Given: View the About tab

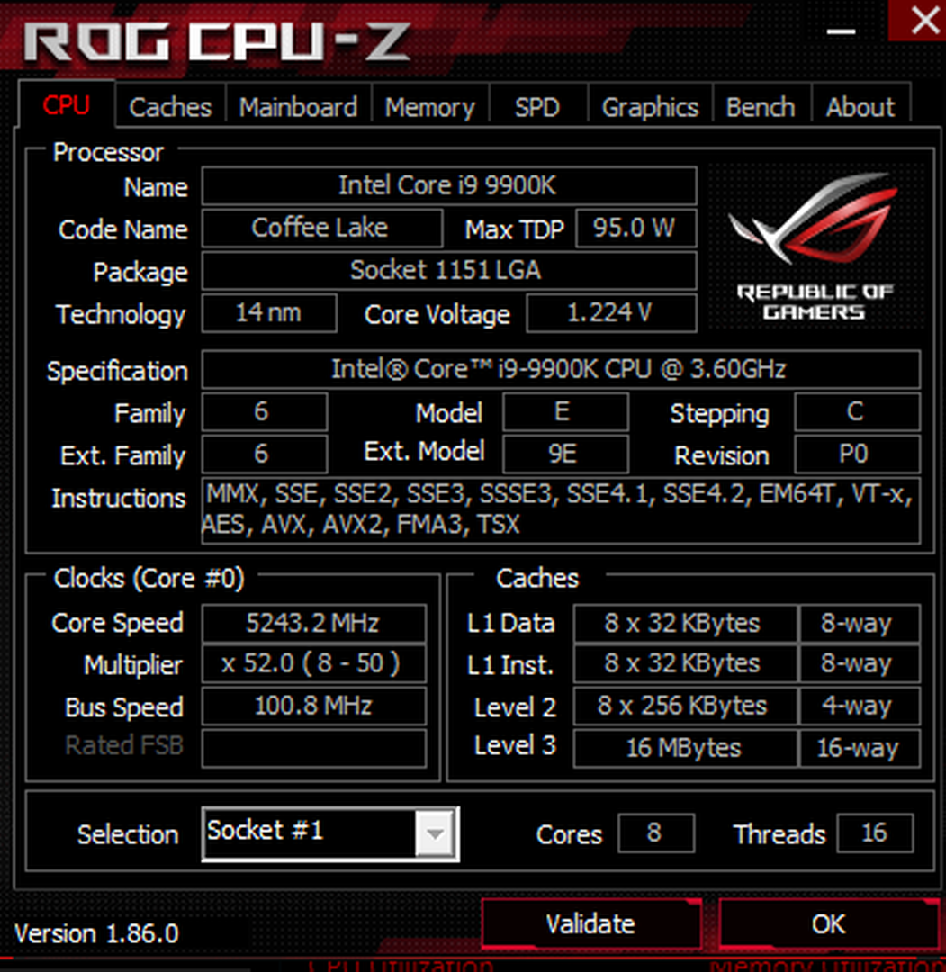Looking at the screenshot, I should click(860, 107).
